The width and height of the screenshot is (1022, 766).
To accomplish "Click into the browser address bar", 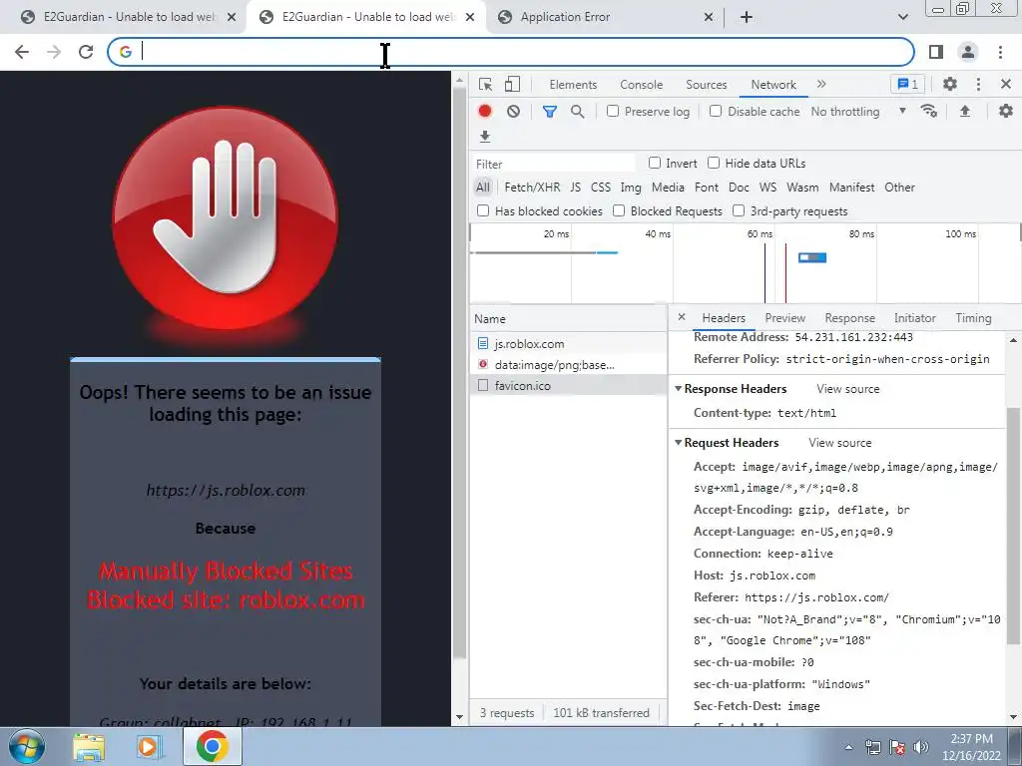I will (x=511, y=52).
